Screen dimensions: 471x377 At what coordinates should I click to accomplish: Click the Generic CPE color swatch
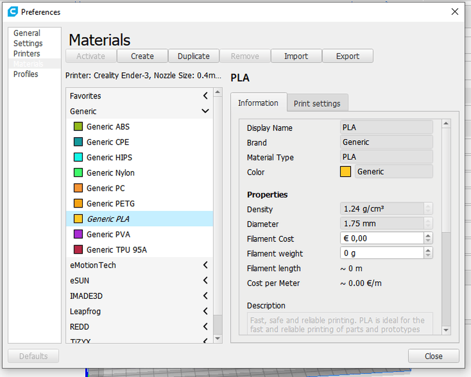pyautogui.click(x=78, y=142)
